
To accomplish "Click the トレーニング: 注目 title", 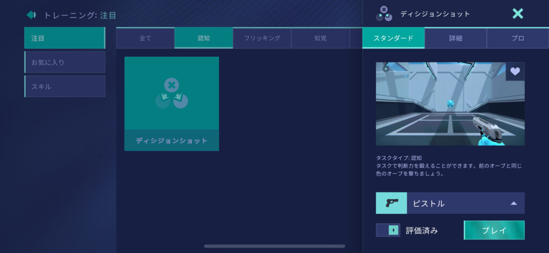I will coord(80,16).
